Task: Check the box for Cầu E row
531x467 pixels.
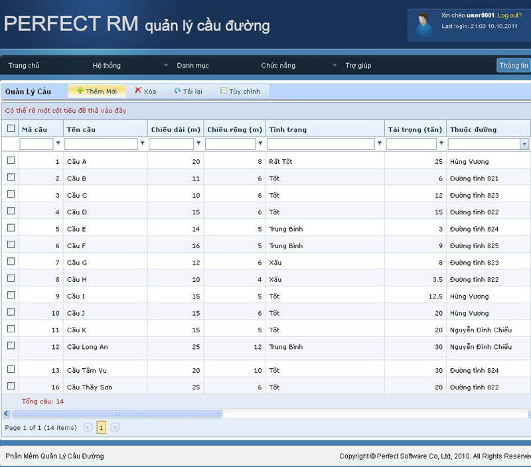Action: coord(11,228)
